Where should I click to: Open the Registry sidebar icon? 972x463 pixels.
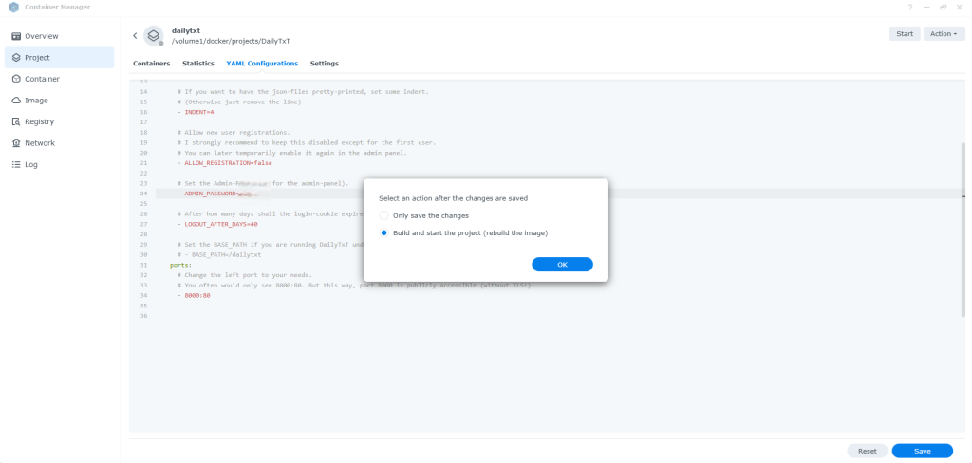point(16,121)
